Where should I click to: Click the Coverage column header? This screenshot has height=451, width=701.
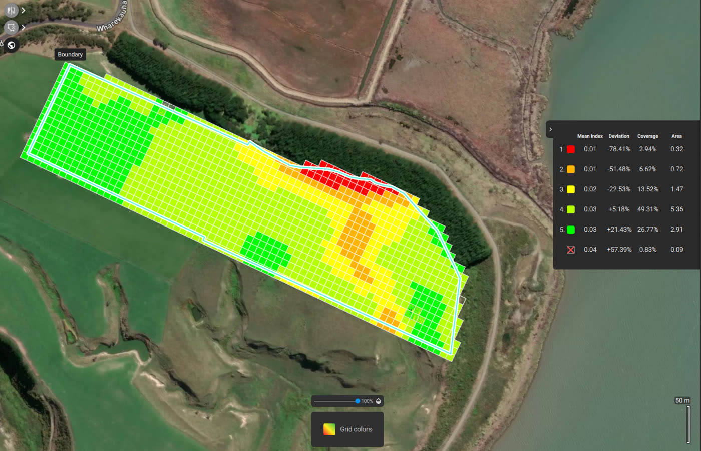648,136
